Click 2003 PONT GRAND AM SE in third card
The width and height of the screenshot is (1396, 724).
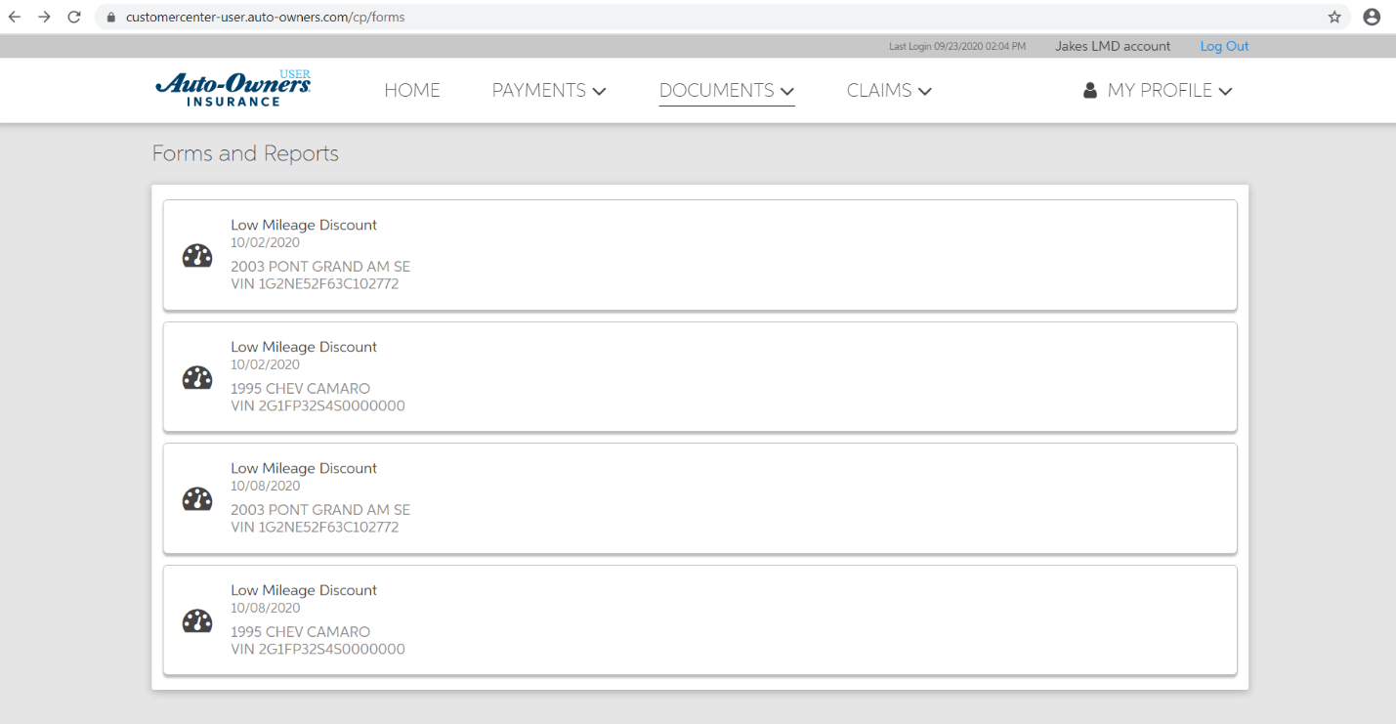coord(320,510)
